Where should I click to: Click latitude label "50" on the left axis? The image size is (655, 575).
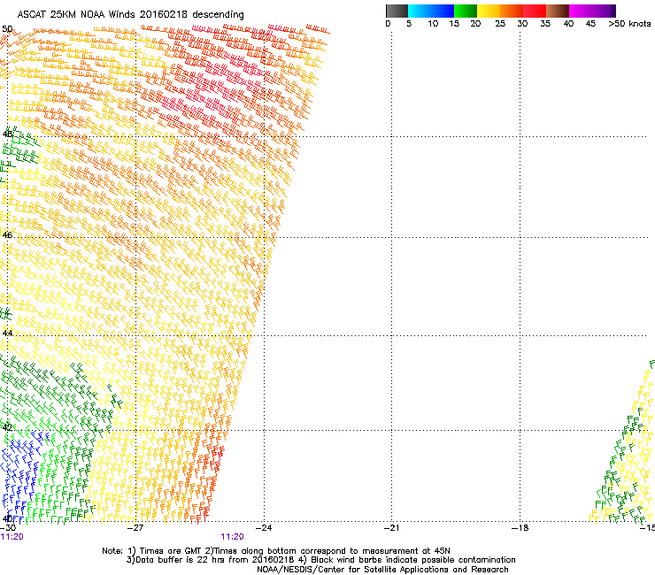tap(7, 29)
